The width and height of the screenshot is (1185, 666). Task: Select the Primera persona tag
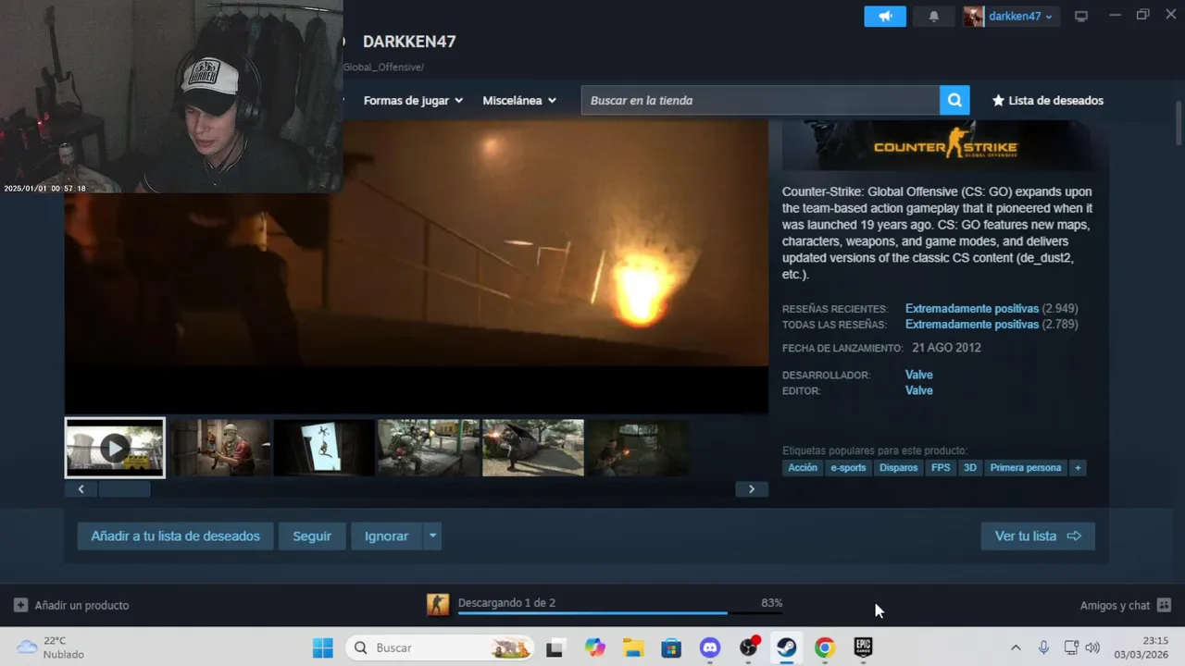tap(1026, 468)
